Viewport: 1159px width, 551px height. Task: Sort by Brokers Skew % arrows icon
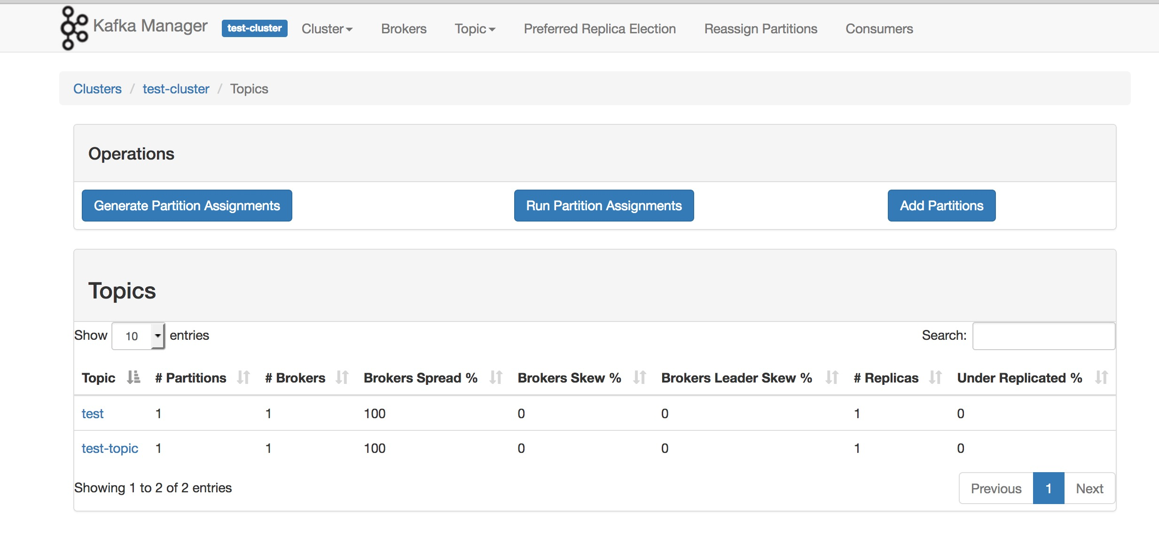pos(640,377)
